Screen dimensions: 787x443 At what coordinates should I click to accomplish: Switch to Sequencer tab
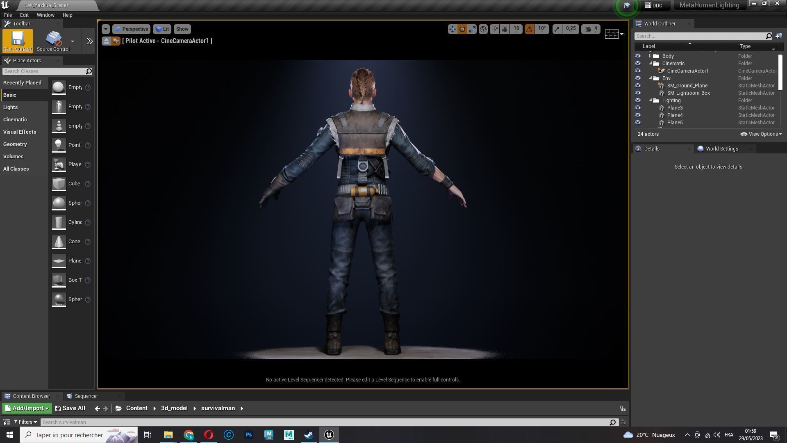coord(86,396)
